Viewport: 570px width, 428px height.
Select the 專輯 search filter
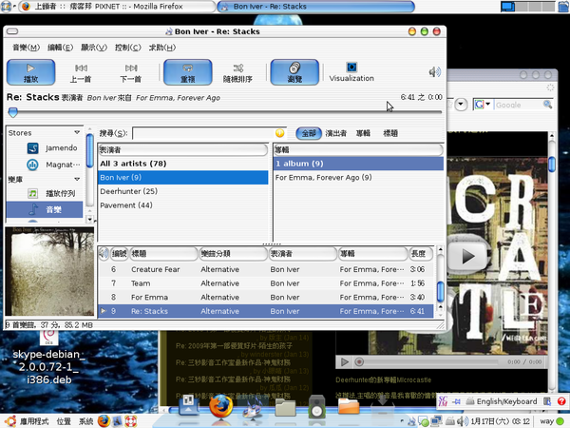pyautogui.click(x=363, y=133)
